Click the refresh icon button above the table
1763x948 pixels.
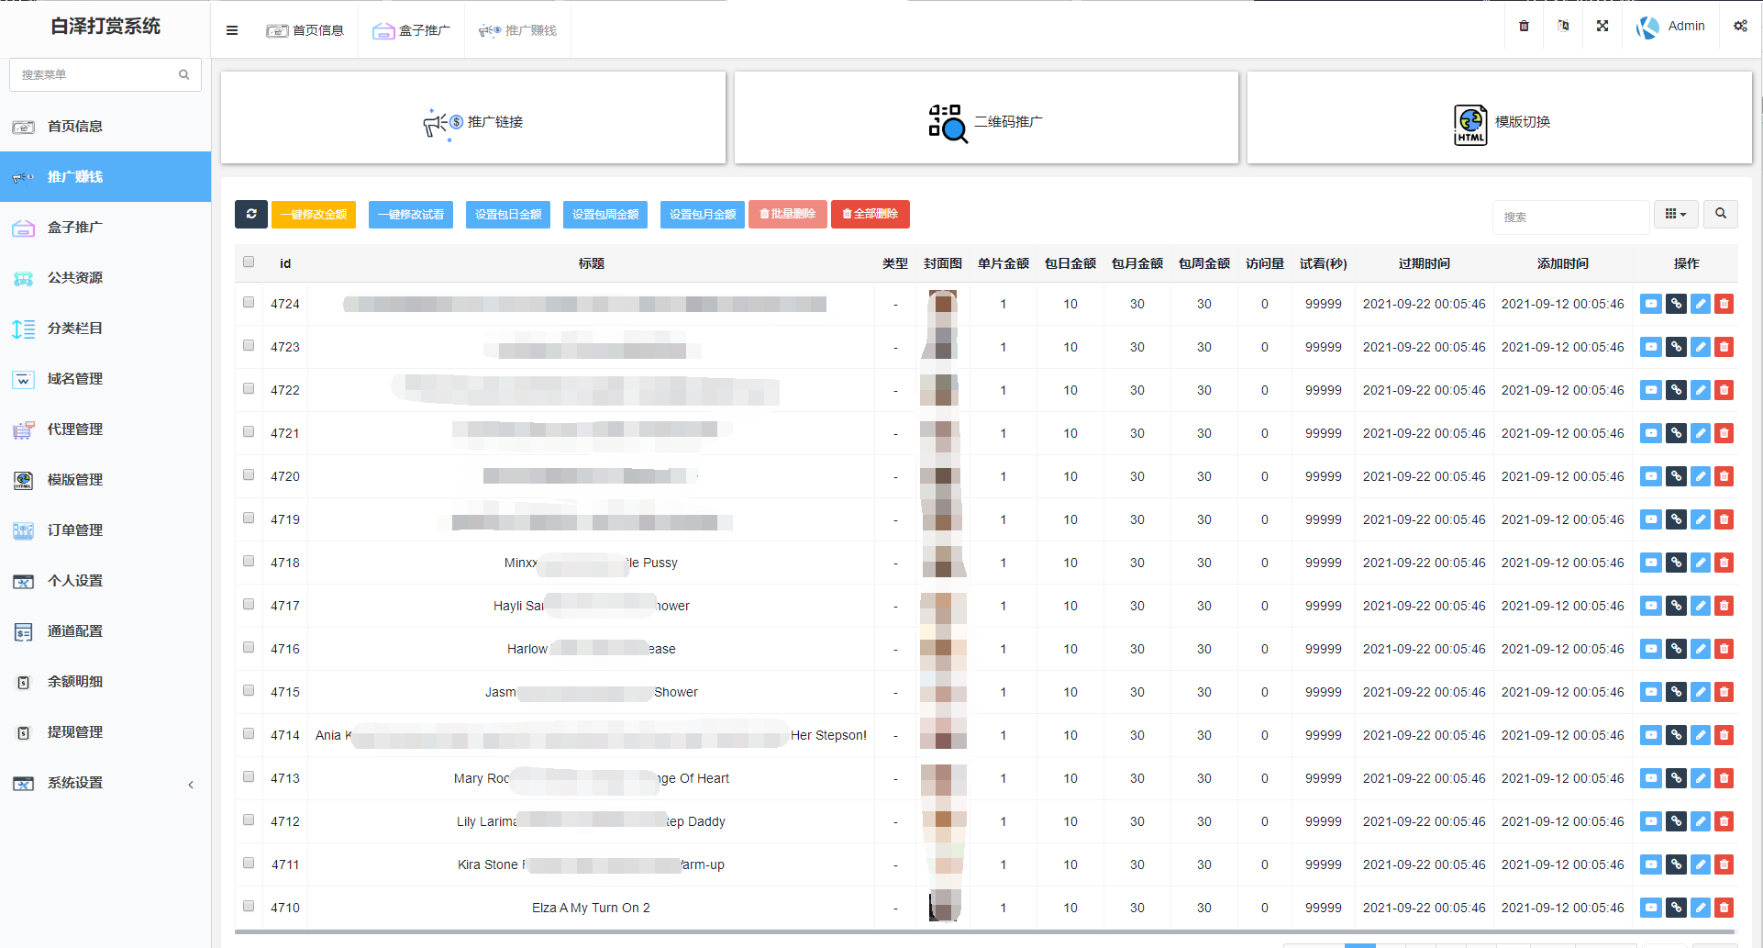pos(250,214)
